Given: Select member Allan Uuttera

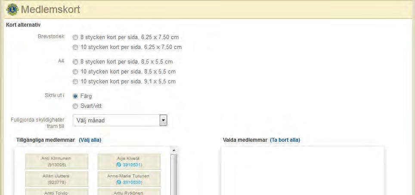Looking at the screenshot, I should pyautogui.click(x=57, y=179).
